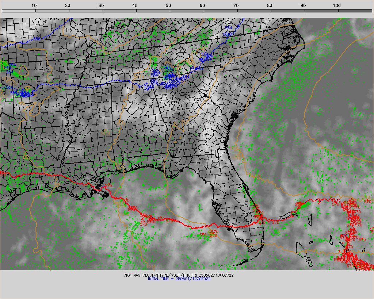Pick the 60–70 gray scale swatch
Viewport: 374px width, 299px height.
tap(221, 11)
